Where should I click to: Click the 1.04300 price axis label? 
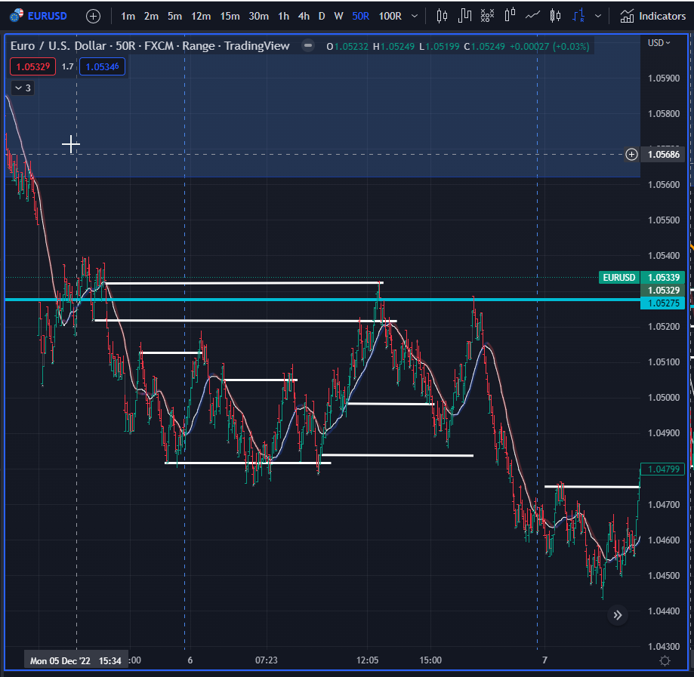[x=664, y=647]
